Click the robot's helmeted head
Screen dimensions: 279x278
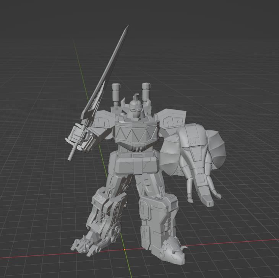click(x=136, y=106)
